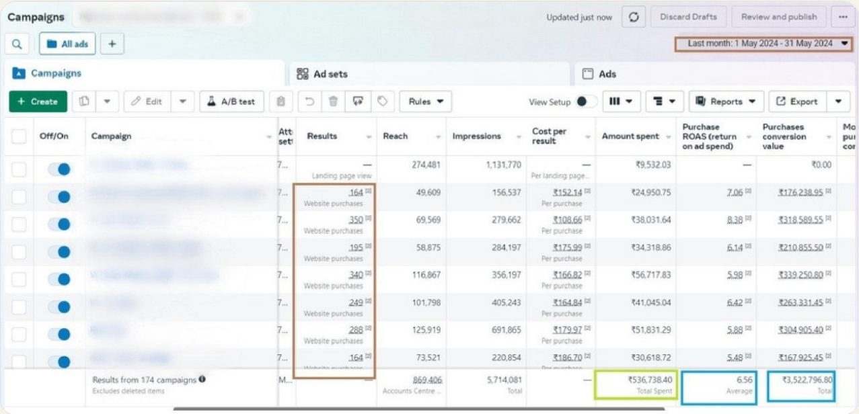This screenshot has width=859, height=414.
Task: Open the Last month date range dropdown
Action: pyautogui.click(x=763, y=44)
